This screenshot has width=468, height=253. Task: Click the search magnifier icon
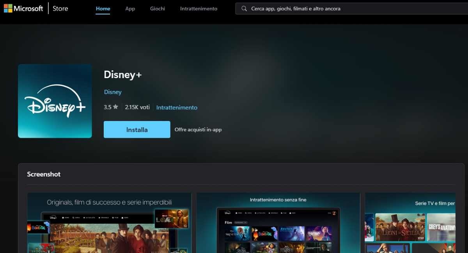[x=244, y=9]
